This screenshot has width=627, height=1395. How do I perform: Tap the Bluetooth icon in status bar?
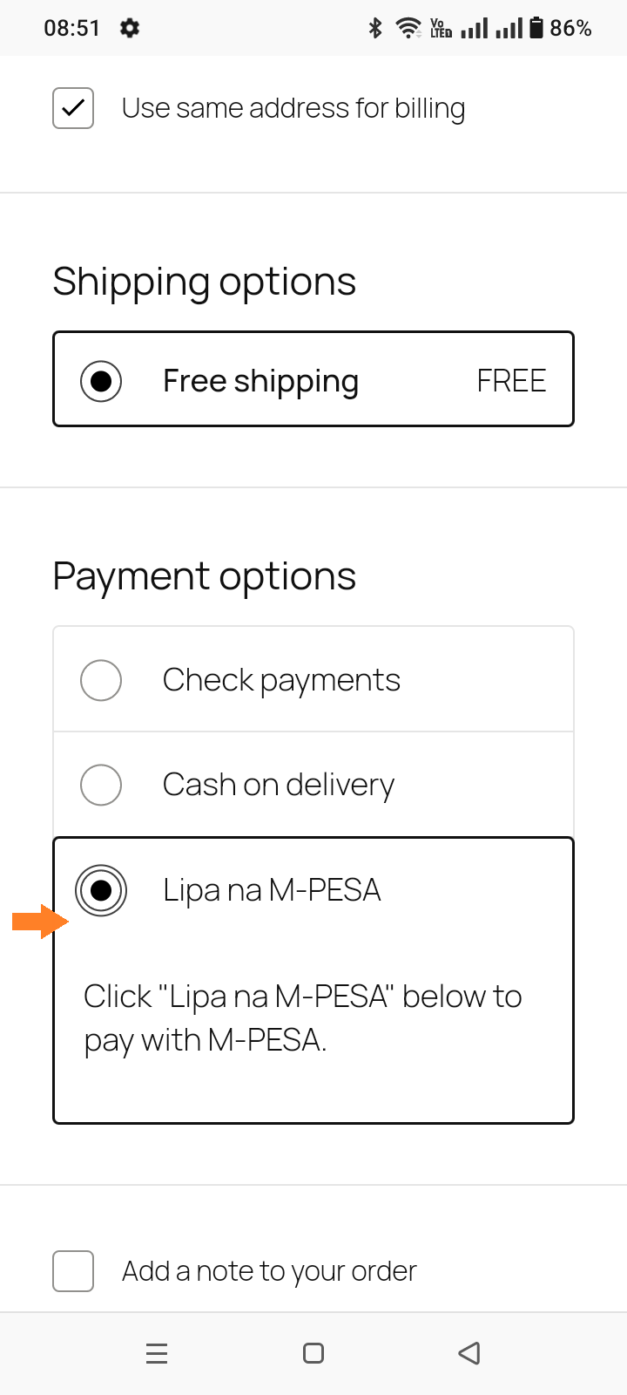pyautogui.click(x=375, y=28)
